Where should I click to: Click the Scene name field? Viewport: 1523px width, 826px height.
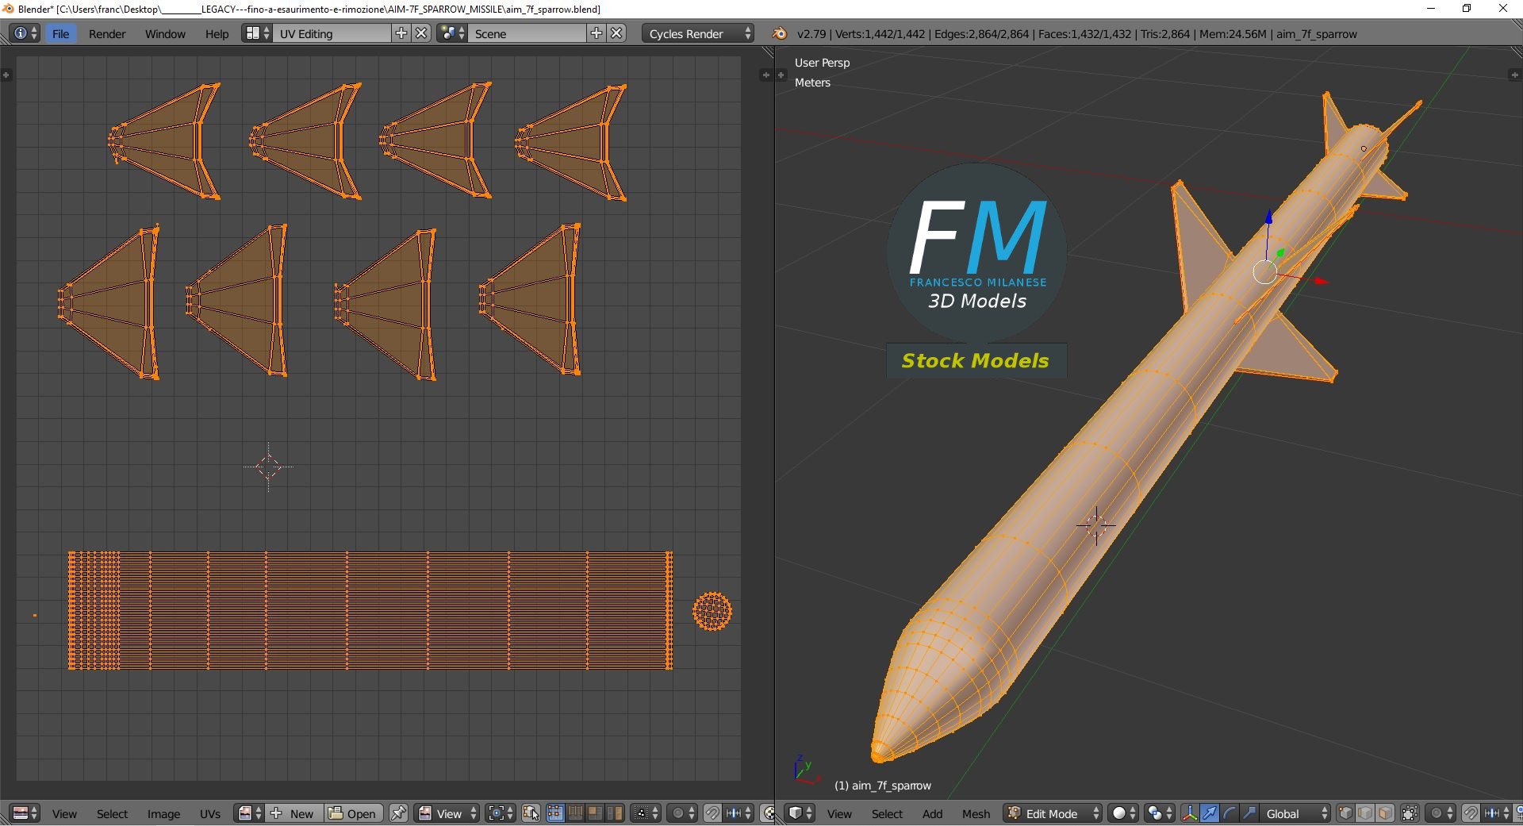[x=528, y=33]
